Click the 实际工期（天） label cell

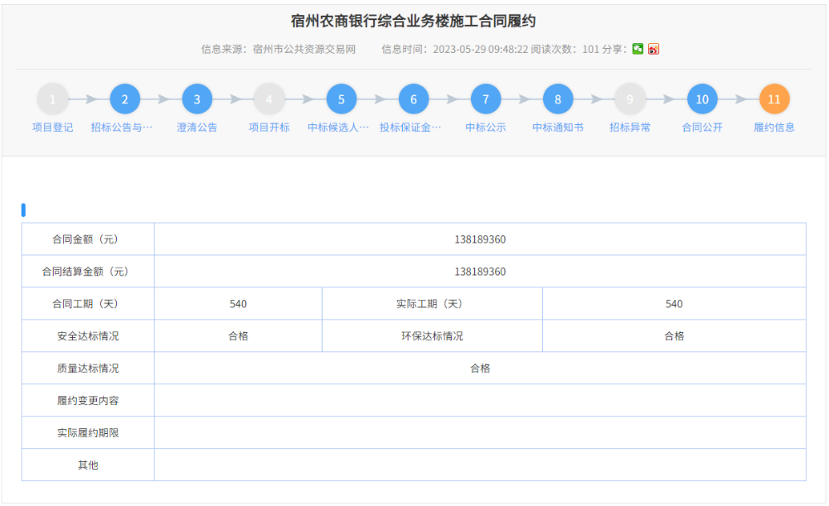(432, 304)
